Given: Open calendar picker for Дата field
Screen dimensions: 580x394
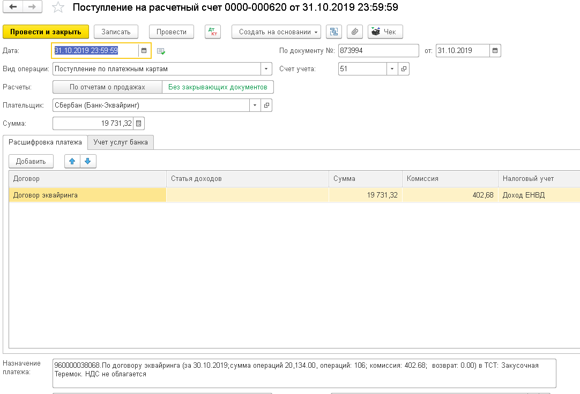Looking at the screenshot, I should tap(144, 51).
